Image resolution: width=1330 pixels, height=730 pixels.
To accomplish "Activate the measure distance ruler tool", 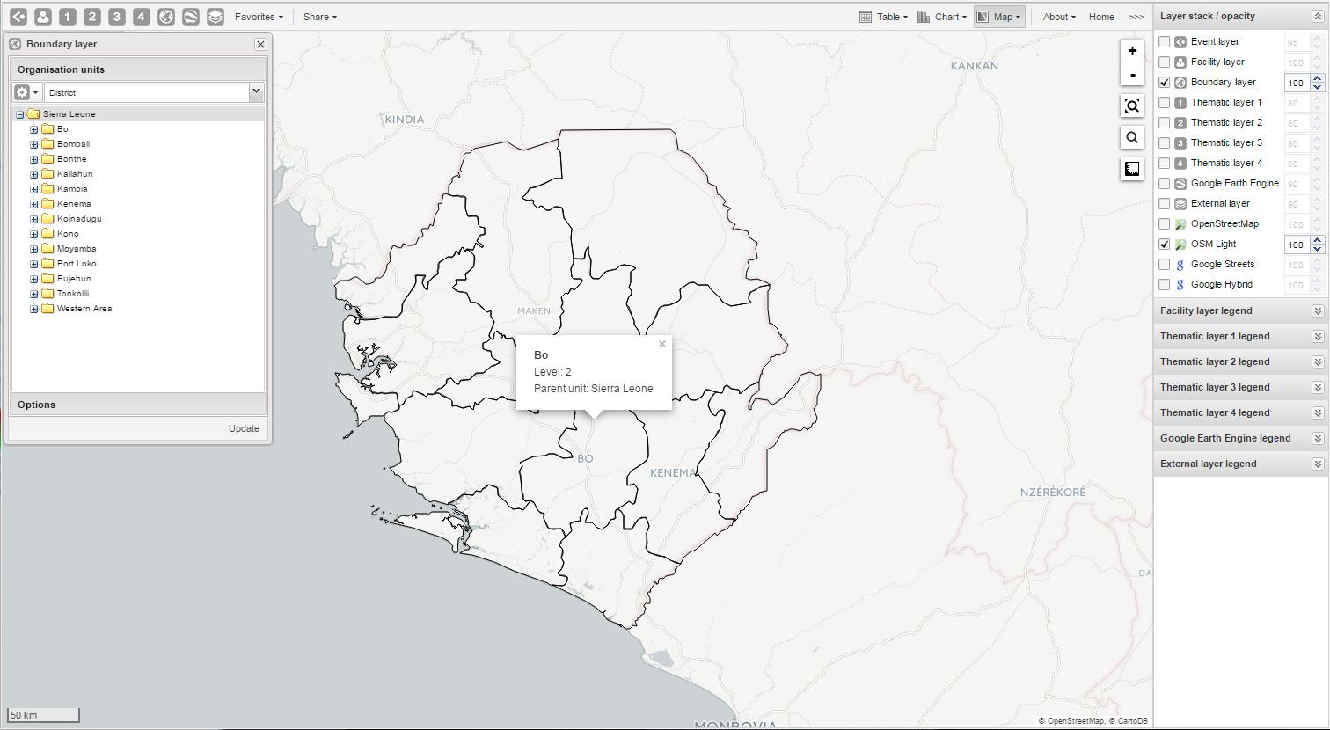I will [1132, 169].
